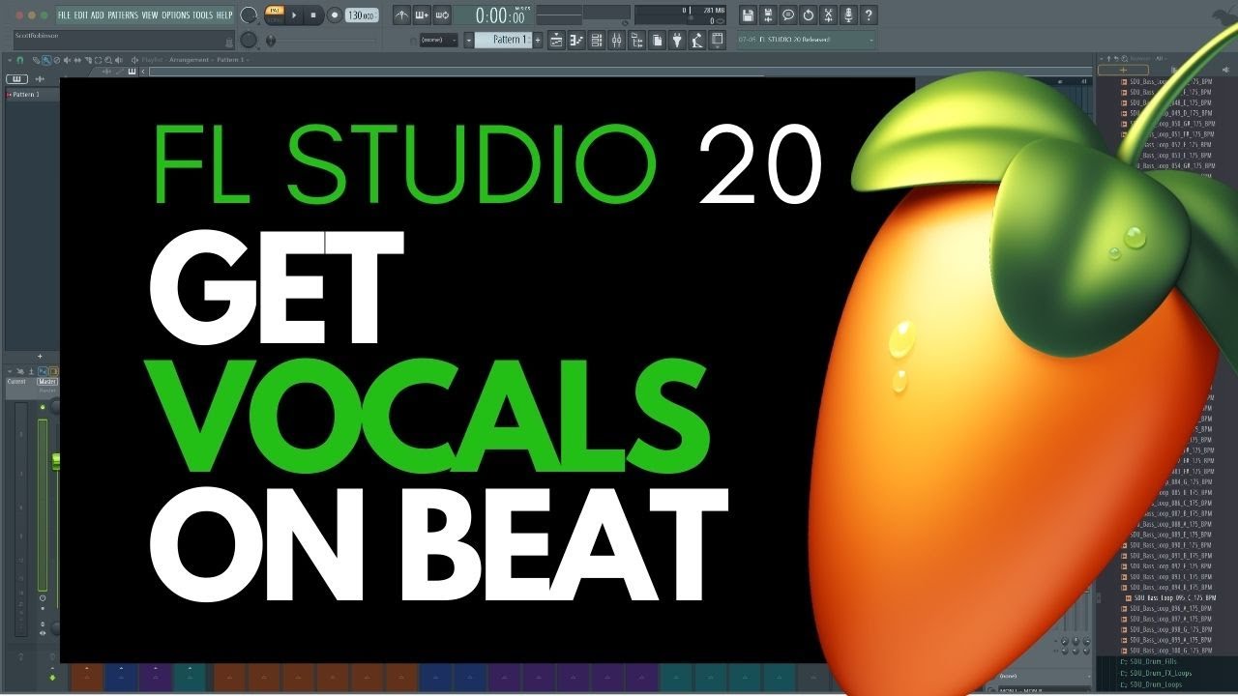Open the PATTERNS menu
This screenshot has height=696, width=1238.
123,15
